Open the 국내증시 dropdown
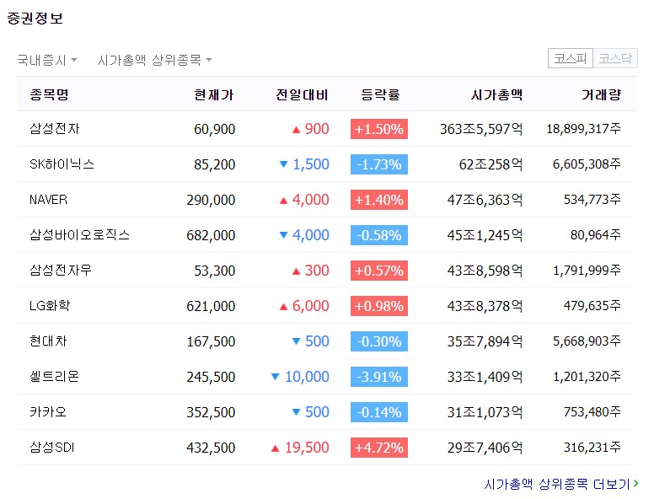The image size is (654, 499). point(46,60)
